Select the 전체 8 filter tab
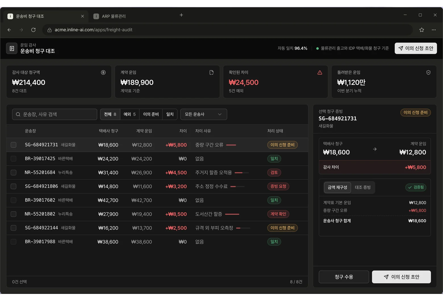The height and width of the screenshot is (301, 443). tap(110, 114)
